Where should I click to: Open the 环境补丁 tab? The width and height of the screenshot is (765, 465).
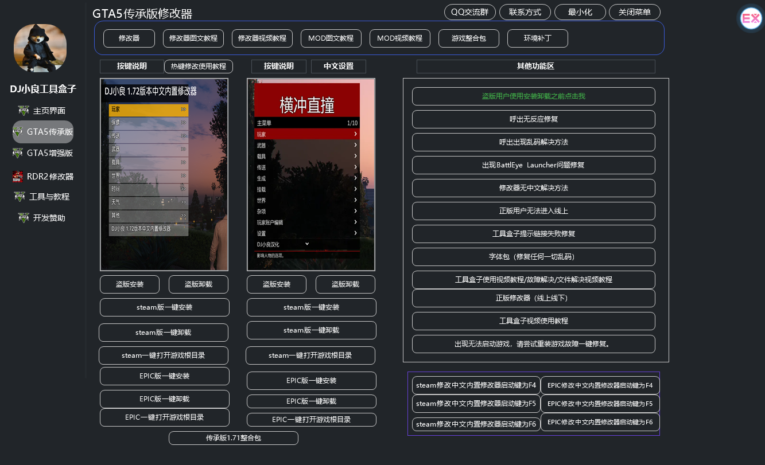[x=538, y=38]
